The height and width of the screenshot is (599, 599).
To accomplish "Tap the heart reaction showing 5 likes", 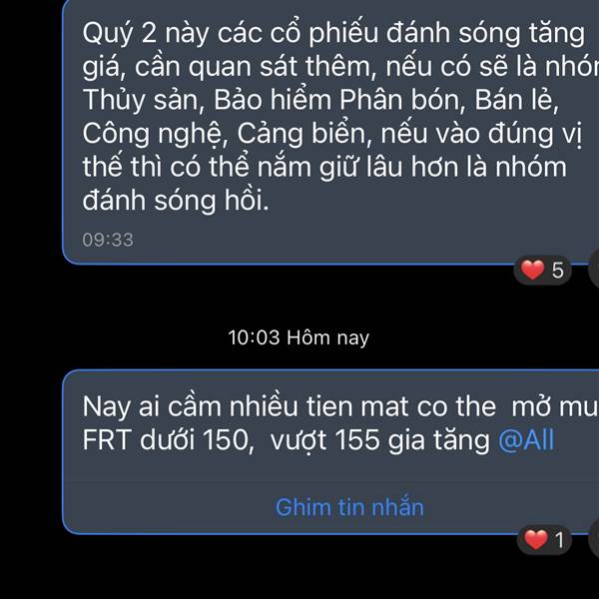I will click(x=542, y=271).
